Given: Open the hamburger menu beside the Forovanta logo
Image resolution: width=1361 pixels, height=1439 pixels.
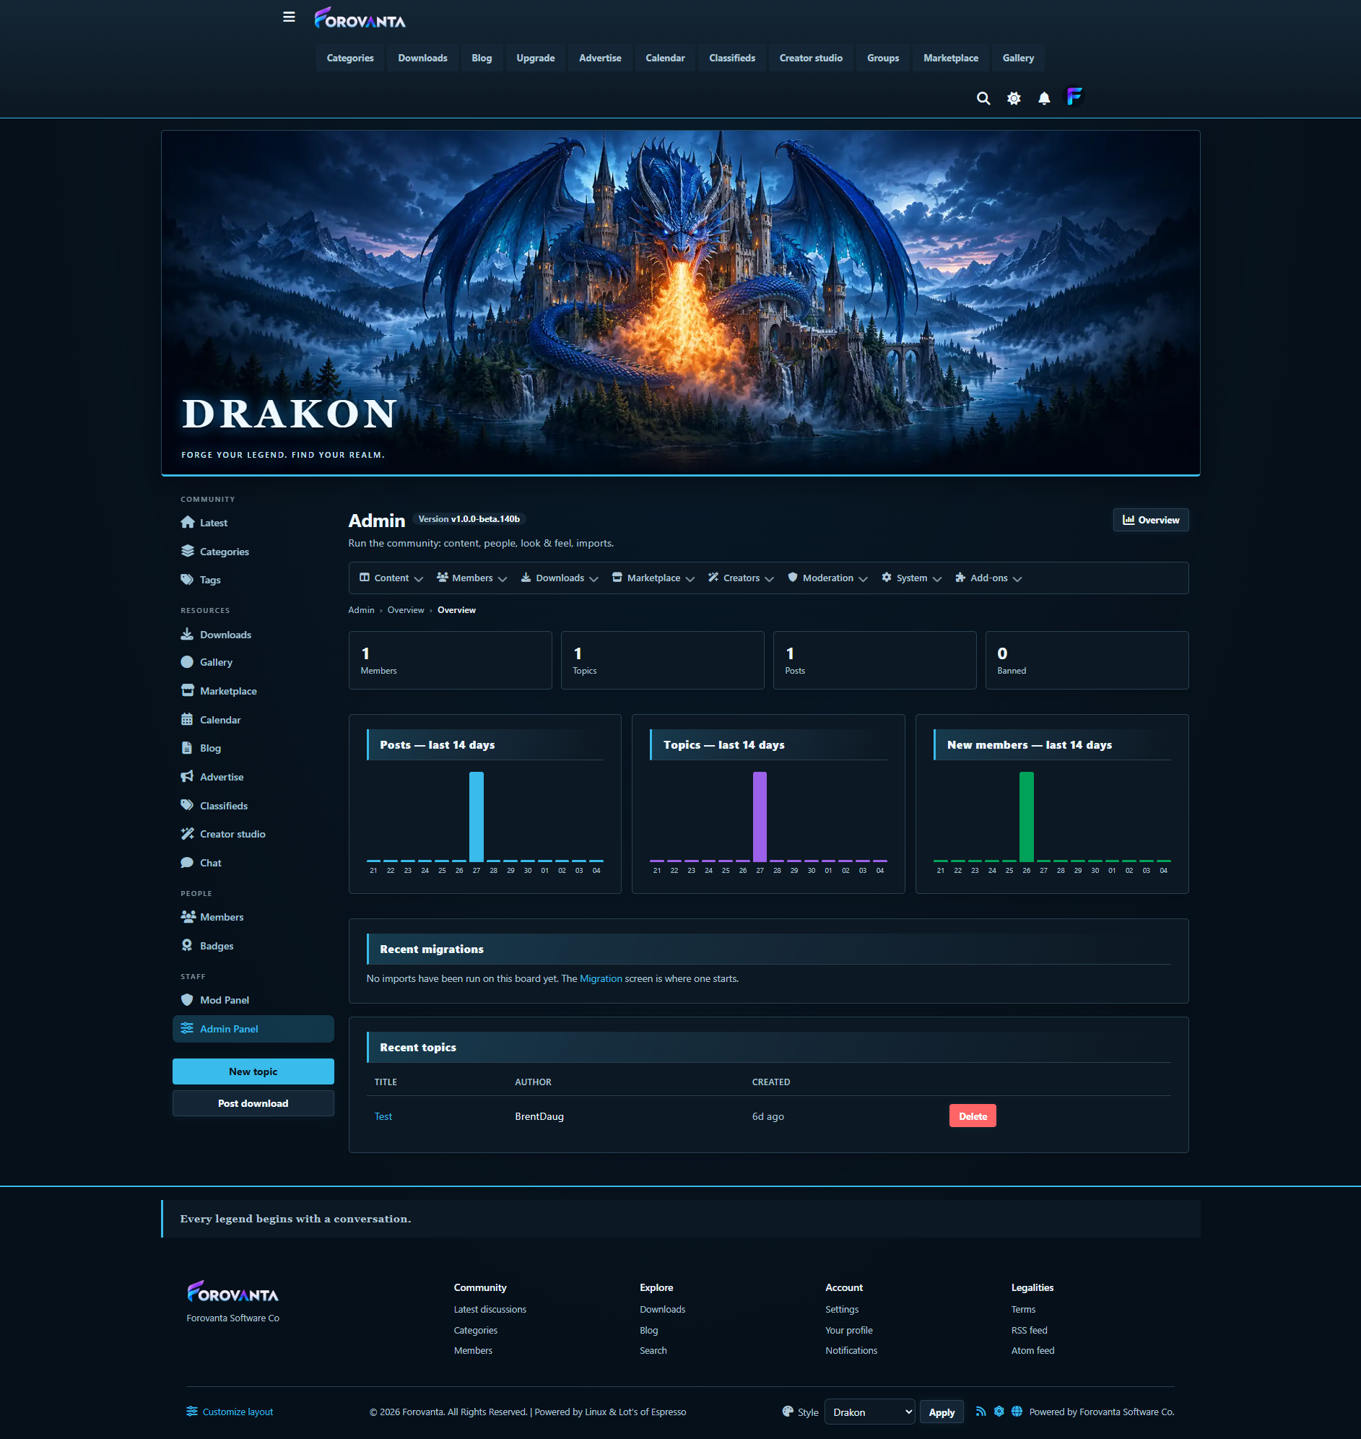Looking at the screenshot, I should point(289,17).
